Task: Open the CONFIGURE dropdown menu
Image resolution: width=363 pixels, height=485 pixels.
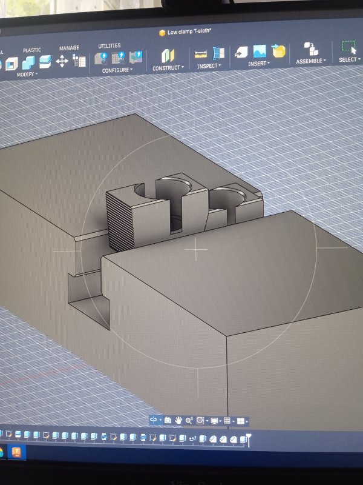Action: 117,70
